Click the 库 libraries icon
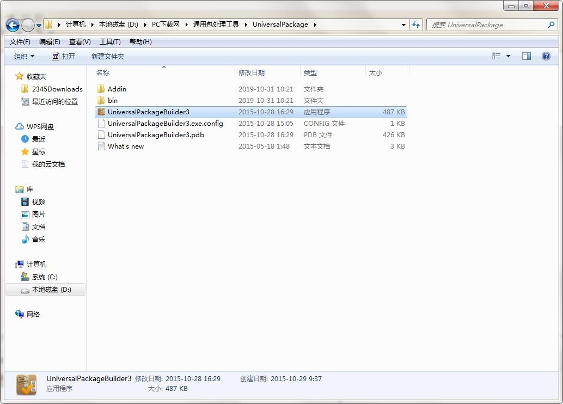This screenshot has height=404, width=563. point(20,189)
